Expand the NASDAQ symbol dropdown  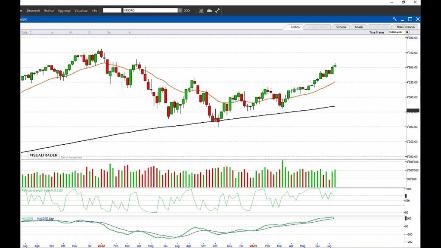tap(180, 10)
